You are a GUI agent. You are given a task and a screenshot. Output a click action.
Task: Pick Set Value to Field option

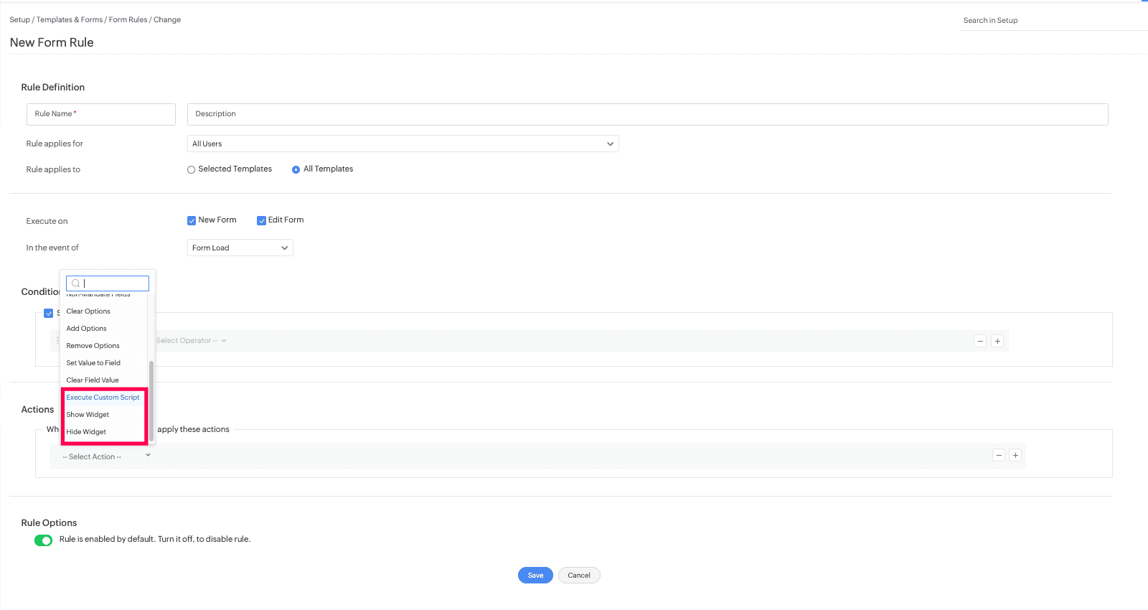93,363
